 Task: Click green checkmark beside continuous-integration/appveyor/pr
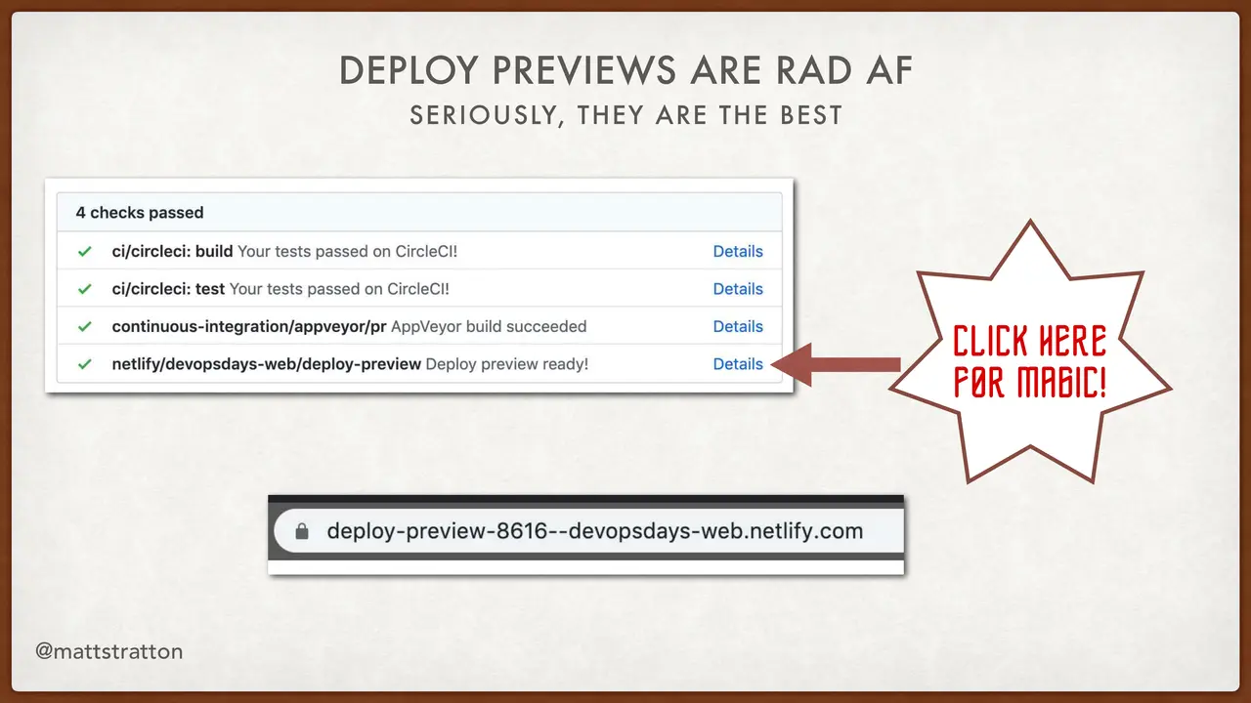tap(85, 326)
